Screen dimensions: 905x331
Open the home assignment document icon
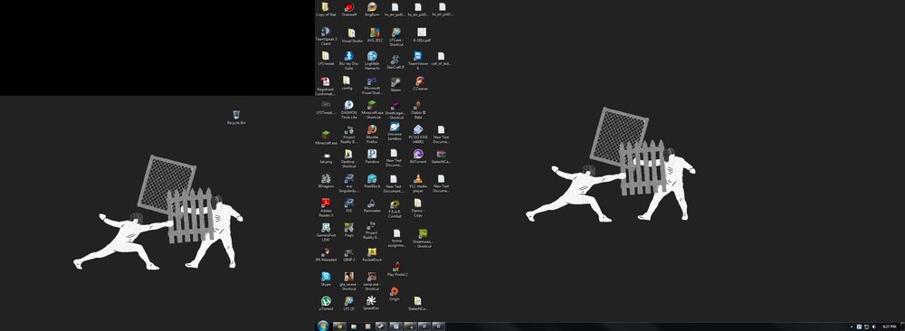(x=396, y=238)
